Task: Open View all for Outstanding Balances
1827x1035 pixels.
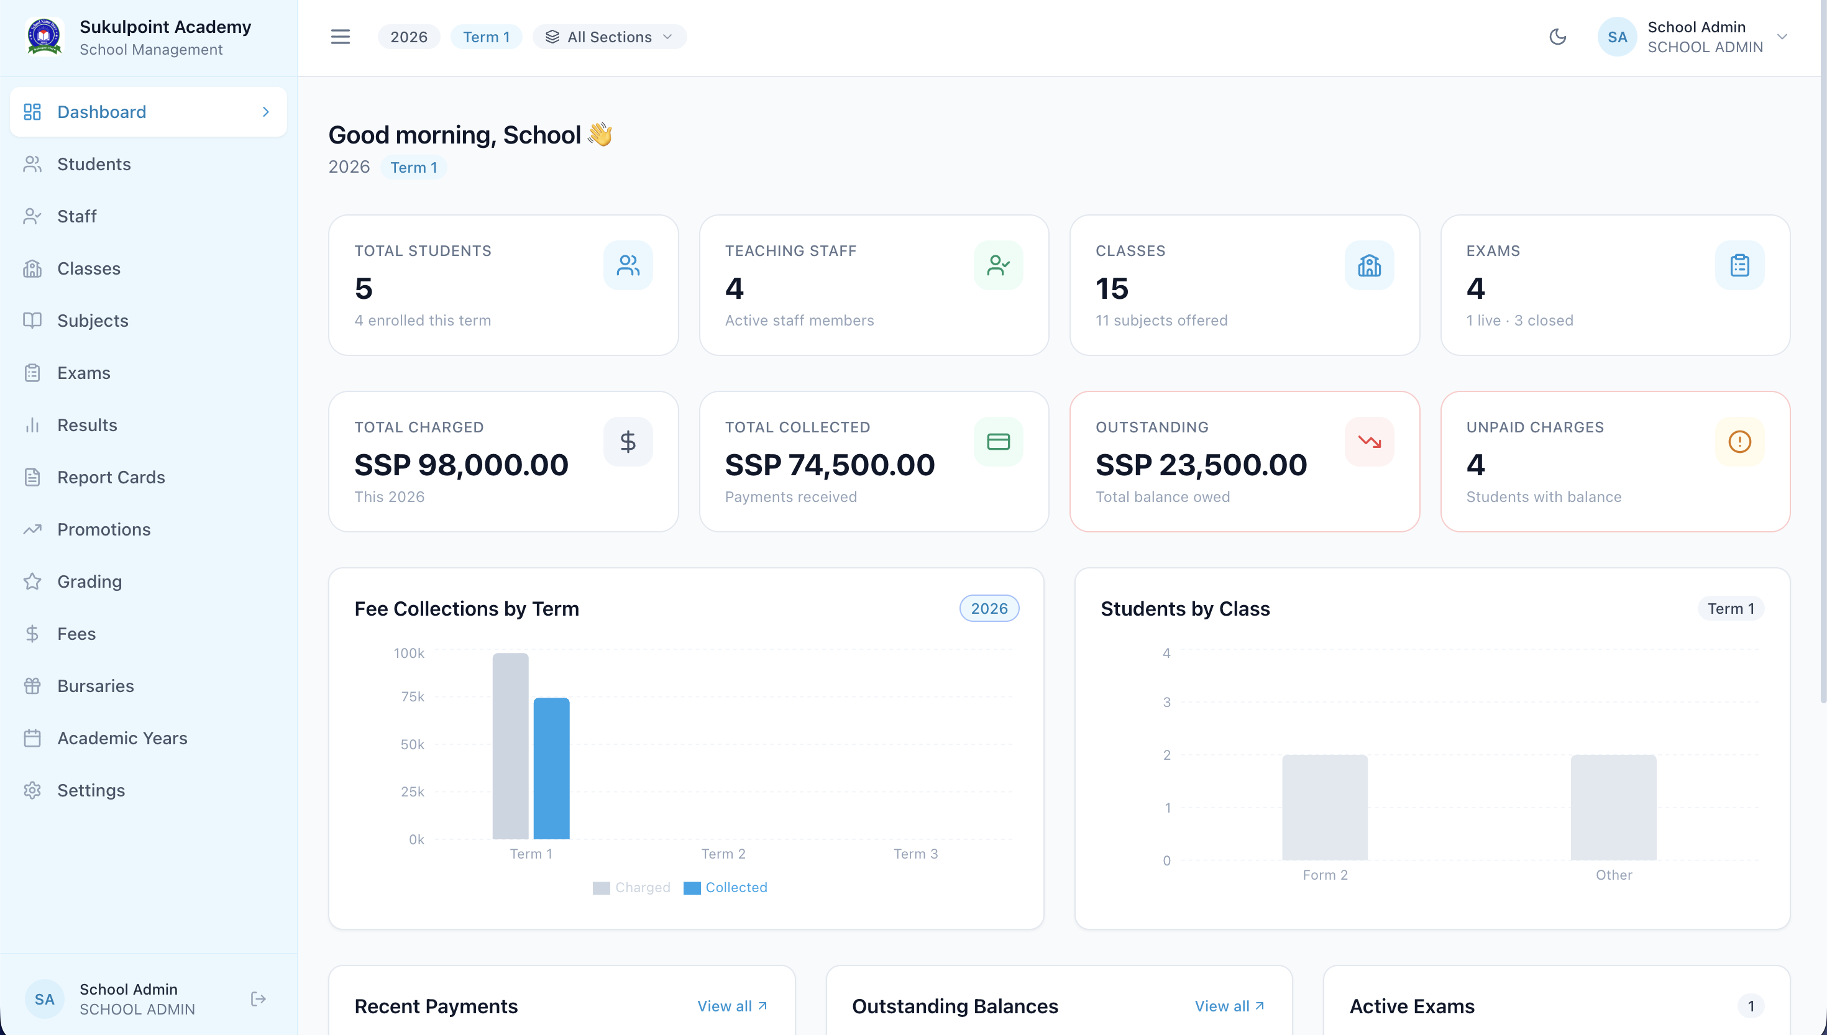Action: tap(1229, 1006)
